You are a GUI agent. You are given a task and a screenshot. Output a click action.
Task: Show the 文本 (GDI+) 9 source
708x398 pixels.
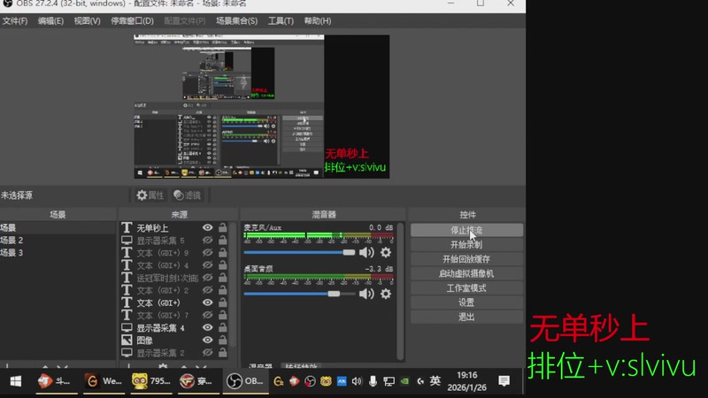click(207, 253)
